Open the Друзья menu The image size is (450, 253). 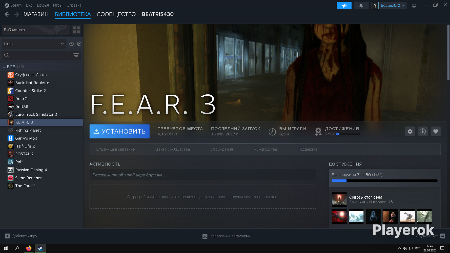(x=43, y=5)
